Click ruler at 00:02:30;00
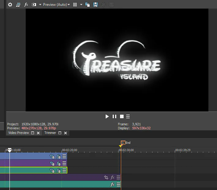 [126, 150]
